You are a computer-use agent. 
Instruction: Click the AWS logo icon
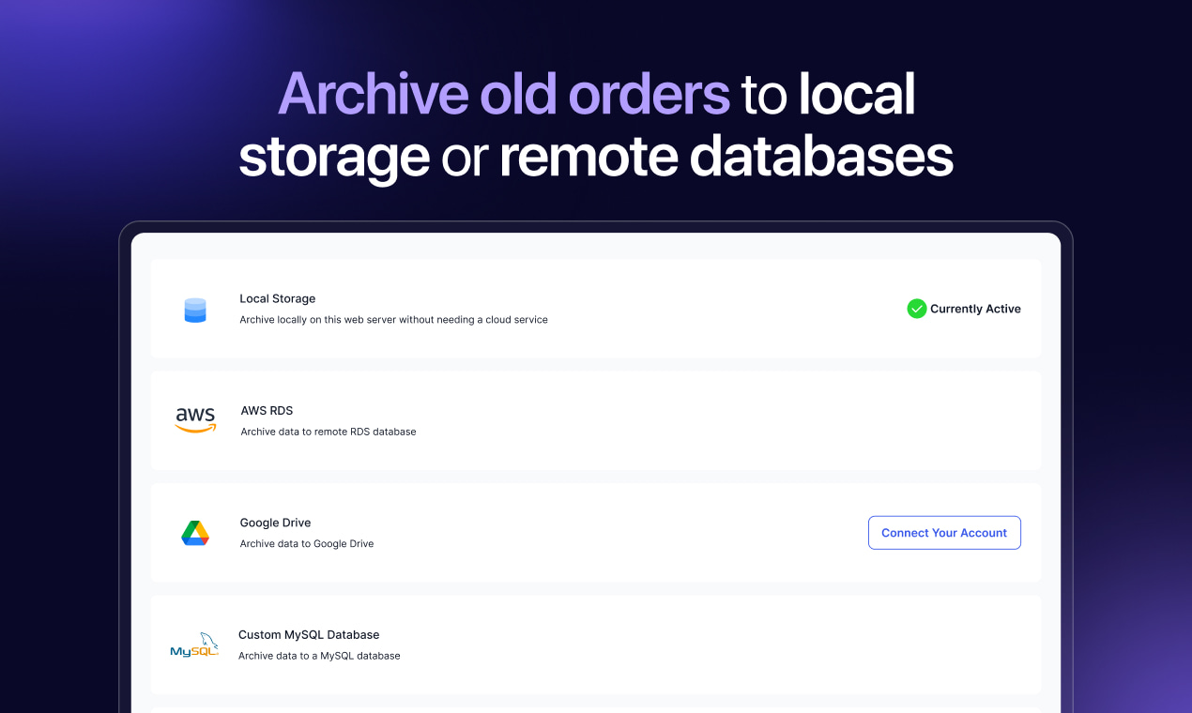coord(195,420)
